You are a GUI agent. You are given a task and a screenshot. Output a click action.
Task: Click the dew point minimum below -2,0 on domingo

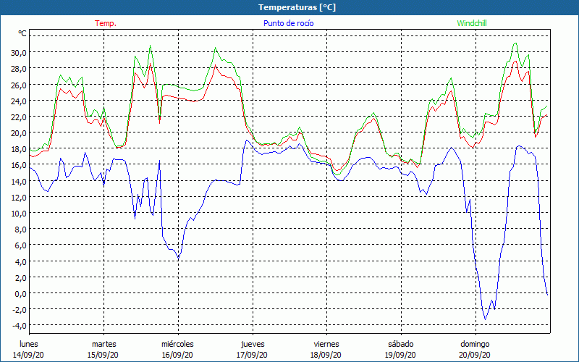click(485, 319)
